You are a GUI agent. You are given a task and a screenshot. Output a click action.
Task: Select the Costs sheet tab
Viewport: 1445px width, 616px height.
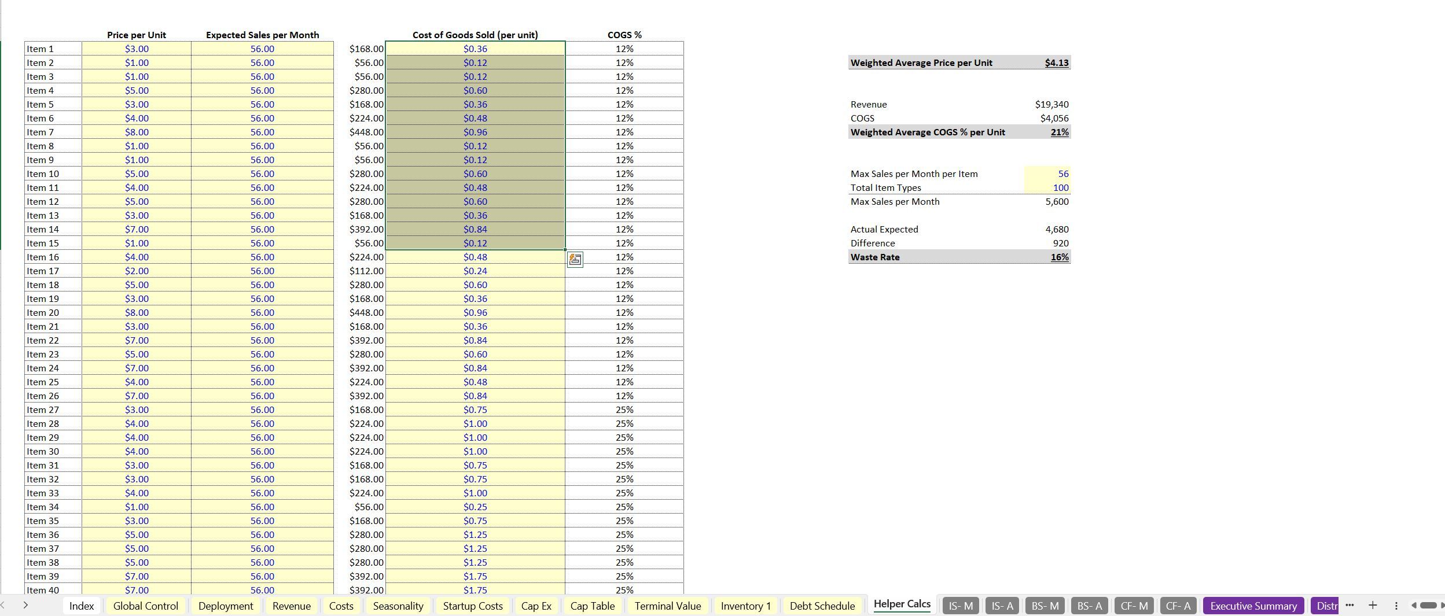[341, 606]
